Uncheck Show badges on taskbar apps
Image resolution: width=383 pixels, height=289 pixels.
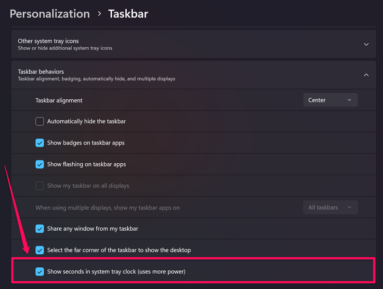pos(40,143)
